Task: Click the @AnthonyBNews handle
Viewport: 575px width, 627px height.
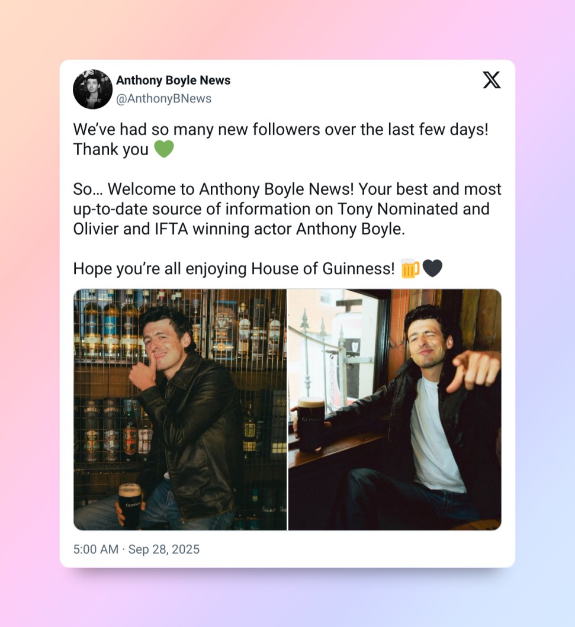Action: tap(163, 99)
